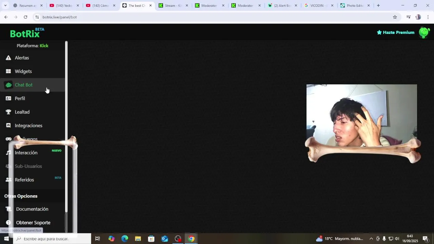Screen dimensions: 434x244
Task: Click the green user avatar at the top right
Action: tap(424, 33)
